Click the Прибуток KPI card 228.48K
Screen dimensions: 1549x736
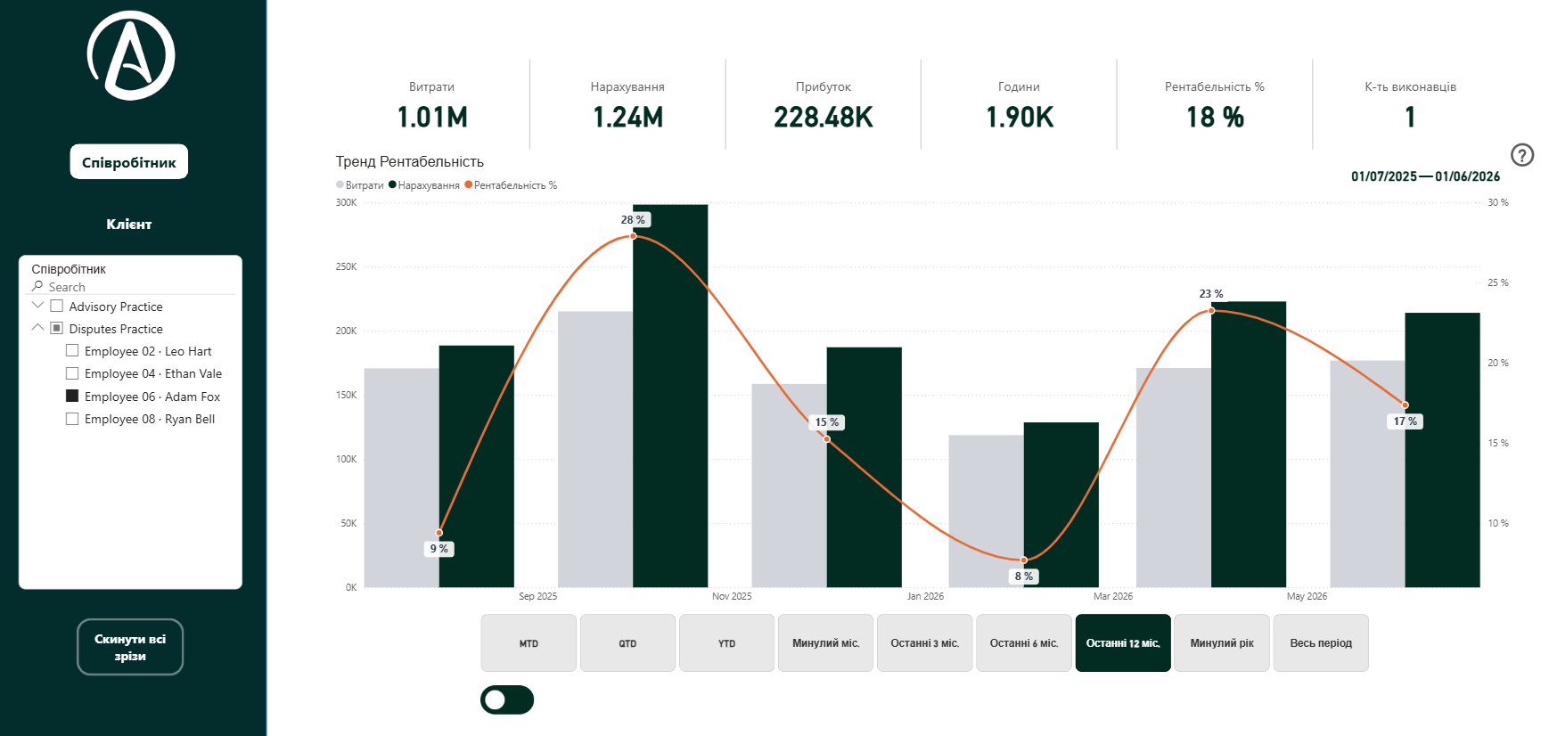[x=824, y=105]
